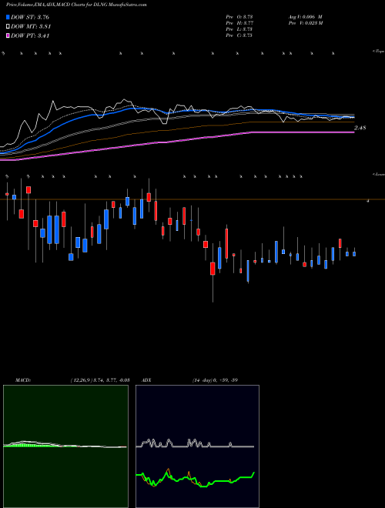Viewport: 385px width, 508px height.
Task: Click the blue DOW ST legend swatch
Action: (8, 17)
